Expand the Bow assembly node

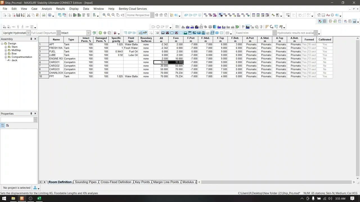[x=6, y=54]
